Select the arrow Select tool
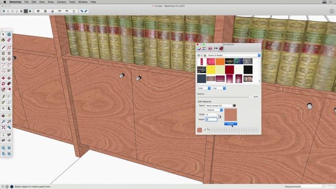This screenshot has height=189, width=336. coord(3,34)
